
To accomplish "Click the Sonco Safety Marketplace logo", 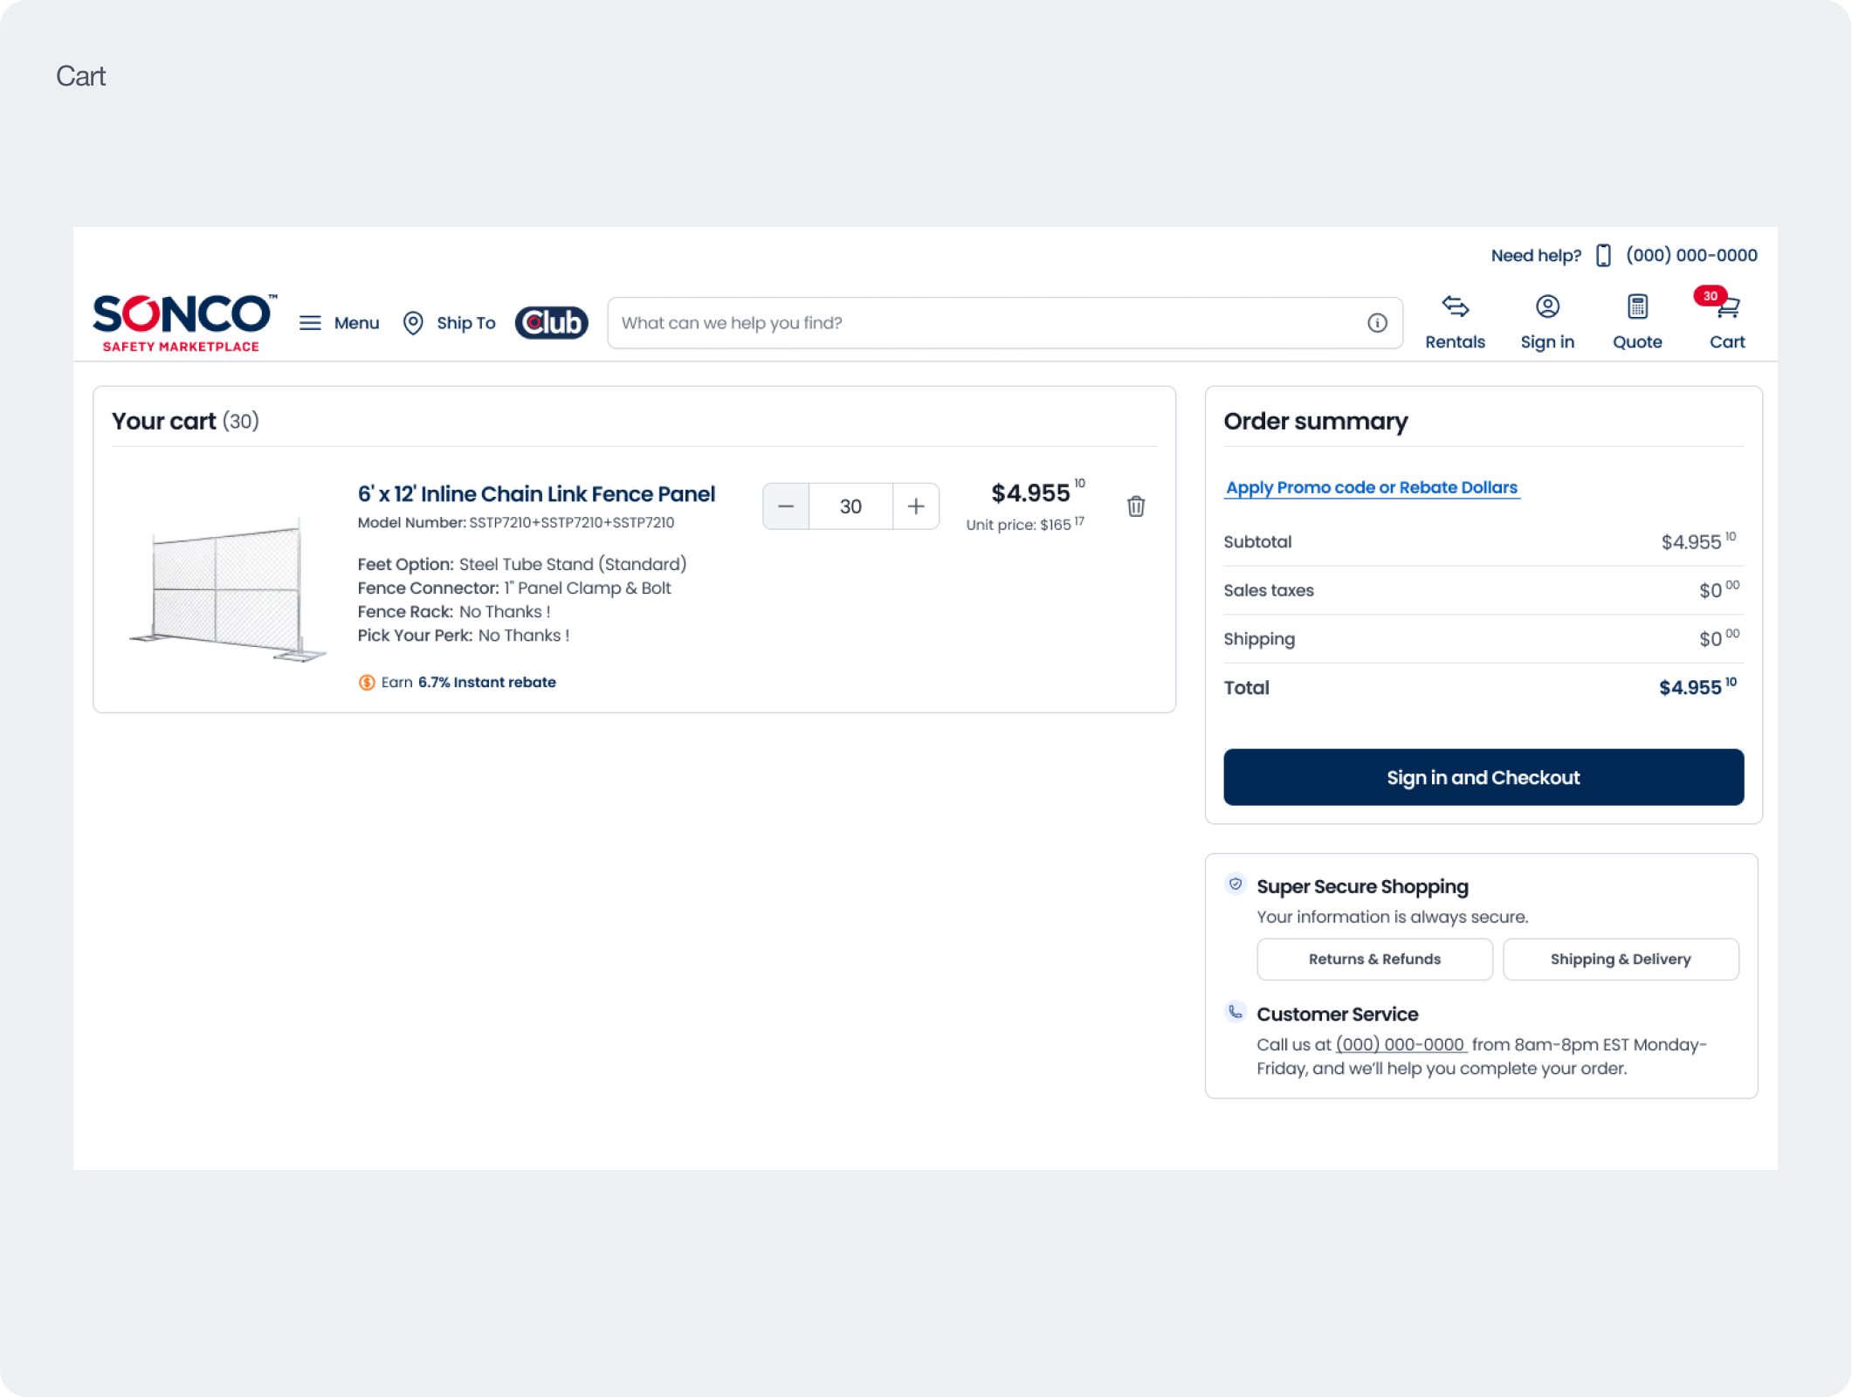I will click(182, 322).
